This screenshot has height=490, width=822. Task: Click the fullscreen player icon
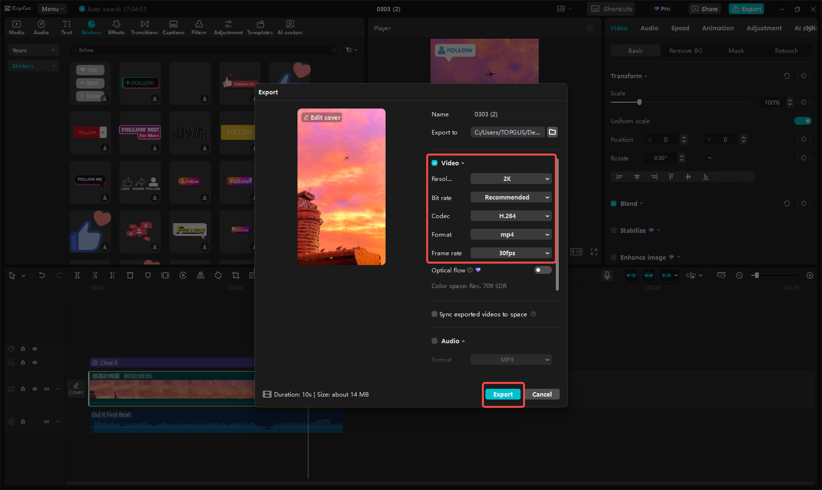[594, 252]
